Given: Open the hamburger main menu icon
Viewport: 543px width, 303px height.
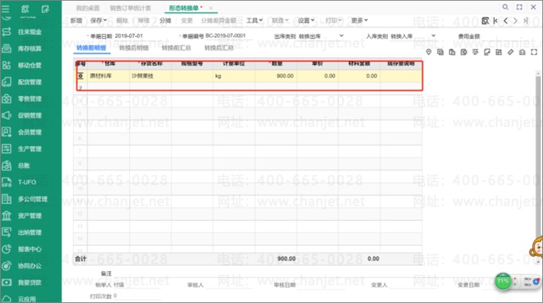Looking at the screenshot, I should (6, 9).
